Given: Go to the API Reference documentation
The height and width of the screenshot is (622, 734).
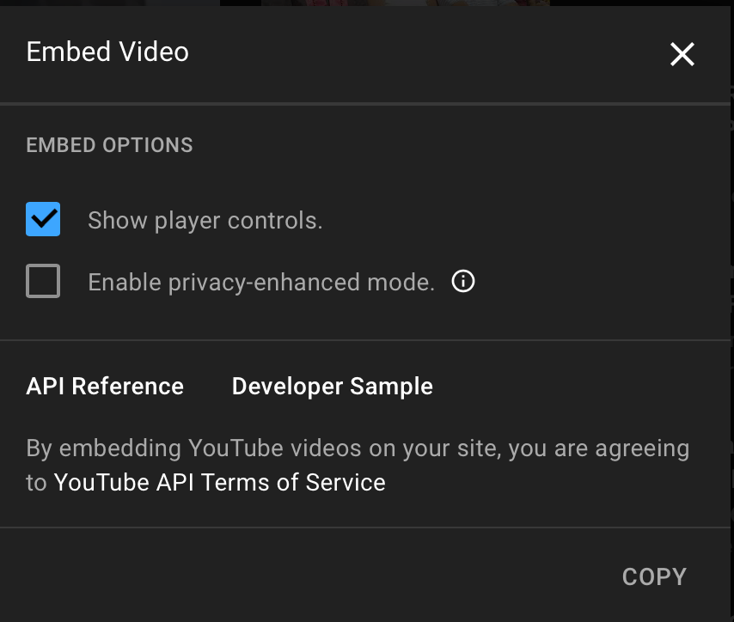Looking at the screenshot, I should click(105, 387).
